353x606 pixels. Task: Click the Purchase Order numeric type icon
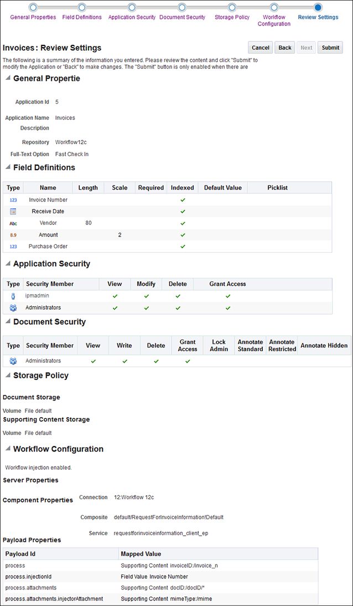click(13, 246)
